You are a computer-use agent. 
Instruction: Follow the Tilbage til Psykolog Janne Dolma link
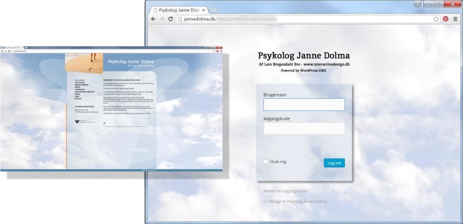[295, 201]
